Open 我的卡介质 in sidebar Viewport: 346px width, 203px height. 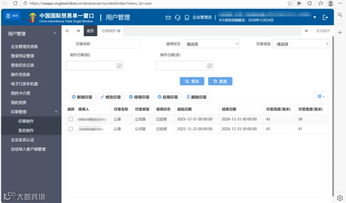(x=20, y=93)
